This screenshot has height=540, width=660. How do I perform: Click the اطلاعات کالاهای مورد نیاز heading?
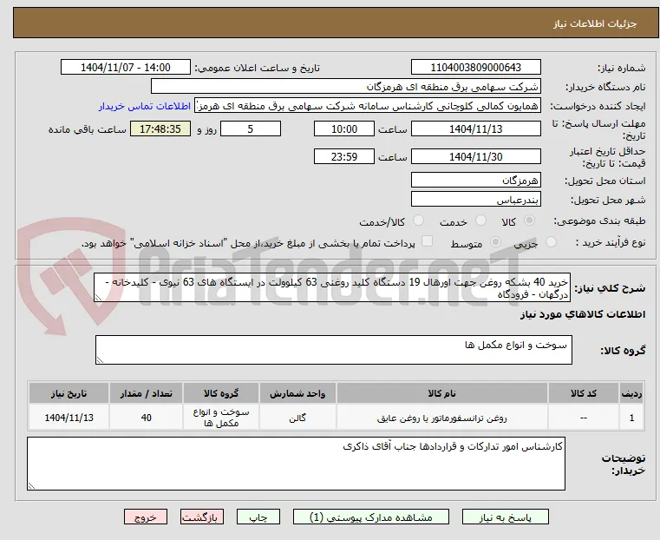(583, 314)
